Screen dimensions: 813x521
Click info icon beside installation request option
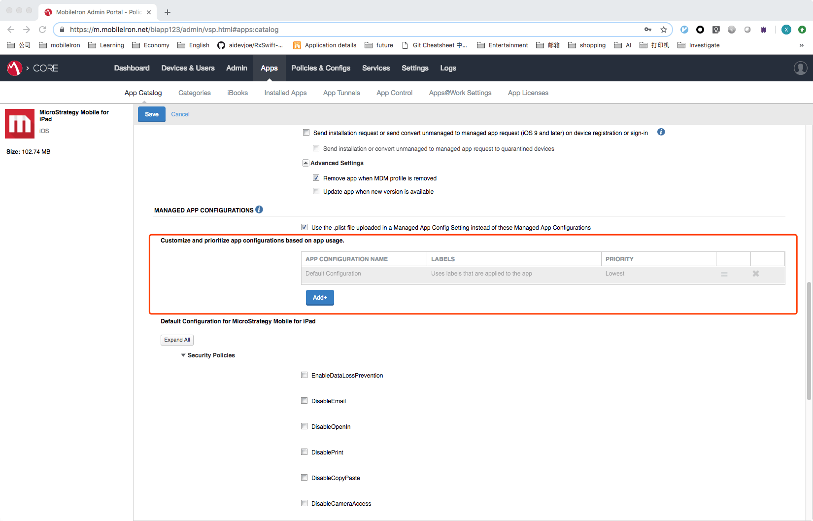click(661, 132)
